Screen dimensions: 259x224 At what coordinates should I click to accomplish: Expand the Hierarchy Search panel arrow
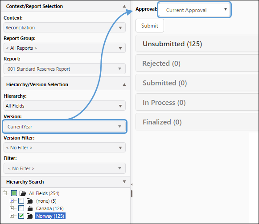[x=124, y=182]
